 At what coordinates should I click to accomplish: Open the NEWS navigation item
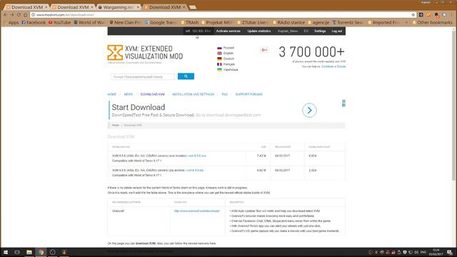coord(129,94)
